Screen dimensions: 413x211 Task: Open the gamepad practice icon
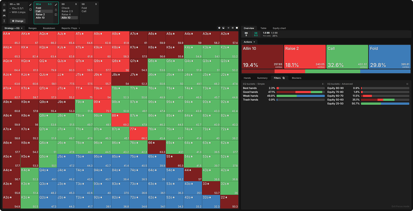click(4, 16)
